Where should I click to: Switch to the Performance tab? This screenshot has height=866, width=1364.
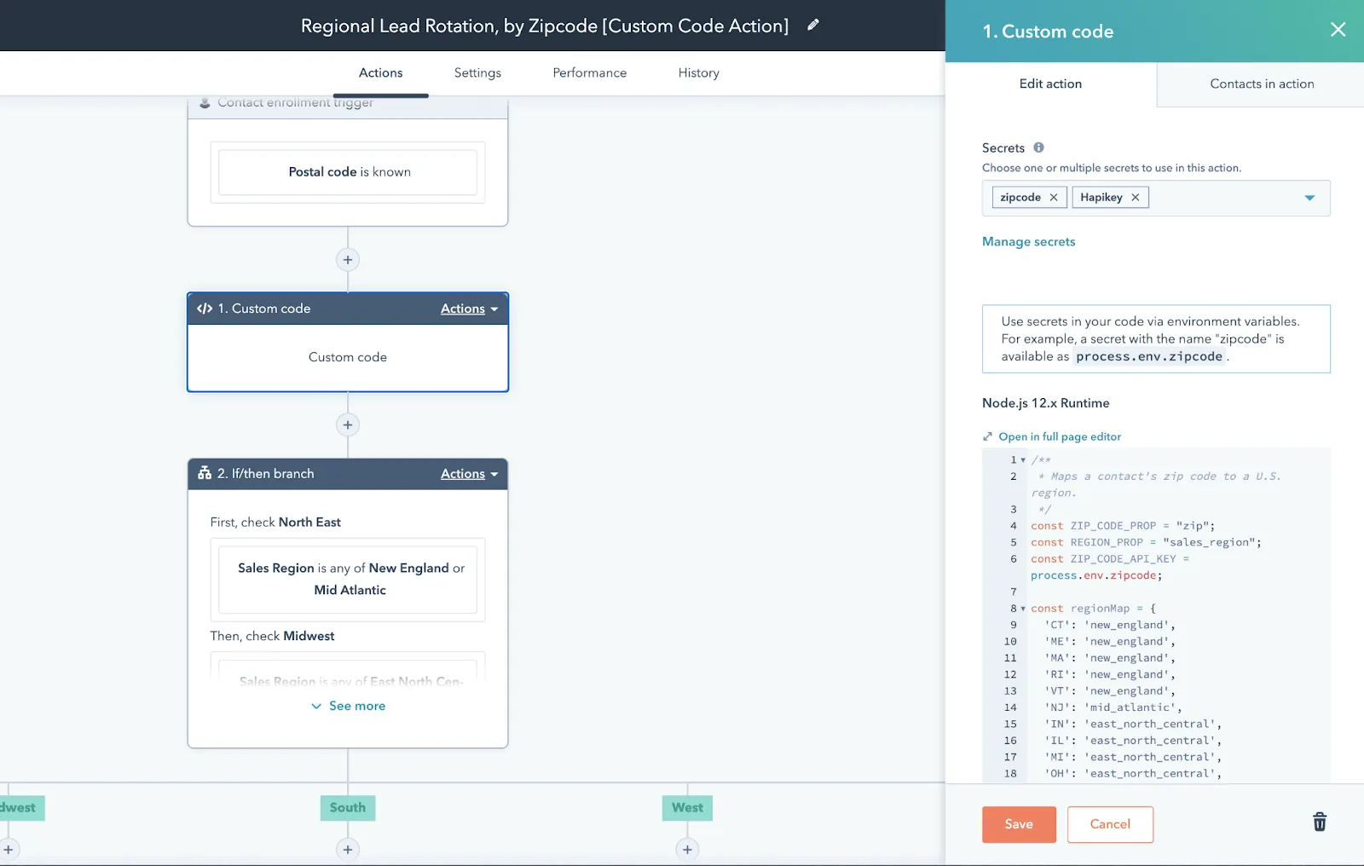click(x=589, y=73)
